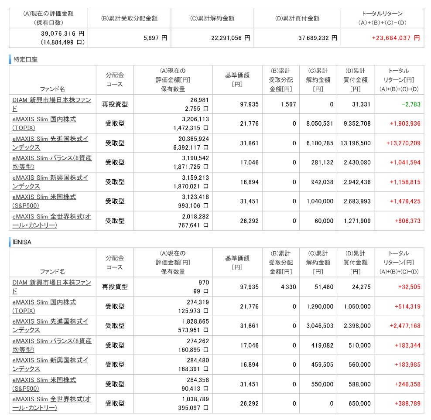The width and height of the screenshot is (431, 420).
Task: Open eMAXIS Slim 全世界株式(オール・カントリー) link in 特定口座 table
Action: pyautogui.click(x=51, y=221)
